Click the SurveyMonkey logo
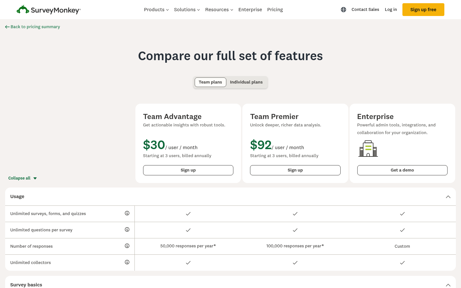The width and height of the screenshot is (461, 288). click(49, 10)
